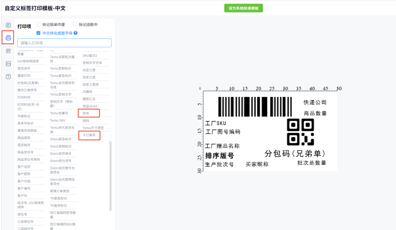
Task: Select 快递公司 field on the label
Action: 315,102
